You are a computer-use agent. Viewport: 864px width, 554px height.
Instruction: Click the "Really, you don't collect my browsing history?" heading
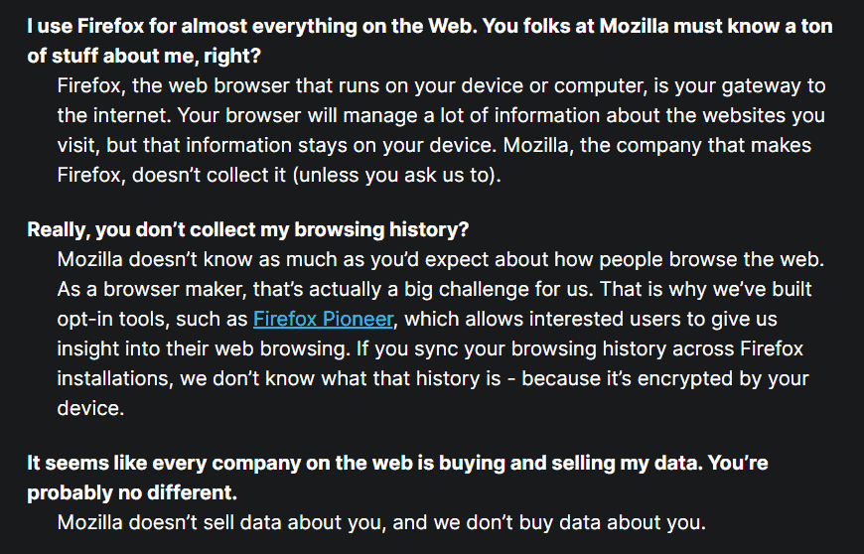coord(247,229)
